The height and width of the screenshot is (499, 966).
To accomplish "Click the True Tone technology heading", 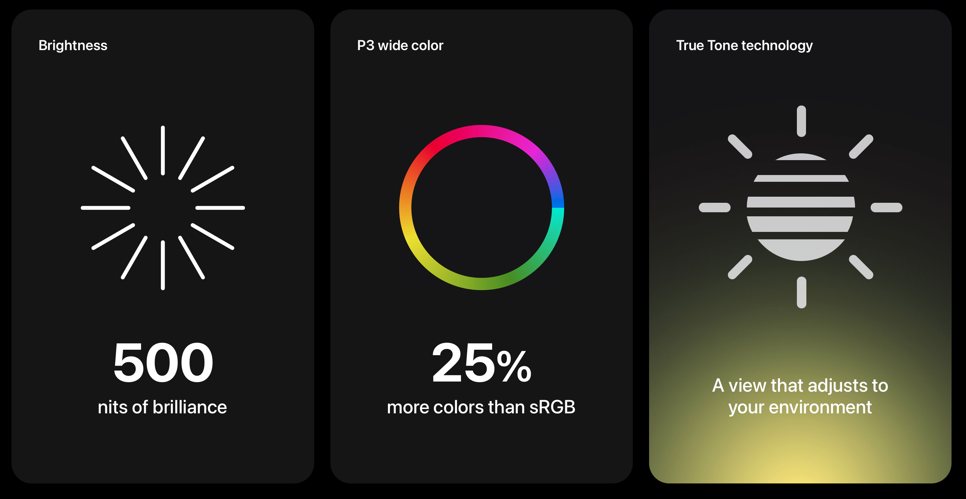I will 744,45.
